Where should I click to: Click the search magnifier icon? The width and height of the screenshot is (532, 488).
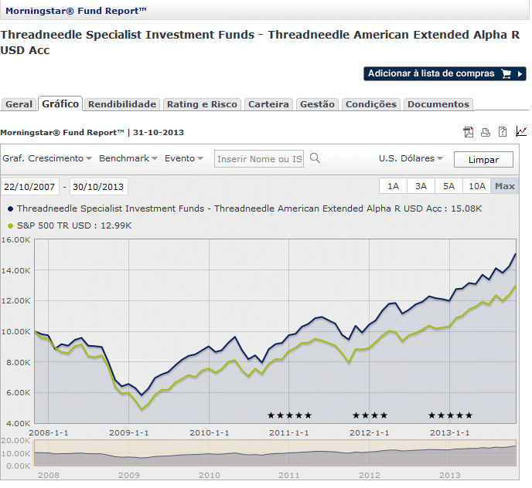click(315, 158)
